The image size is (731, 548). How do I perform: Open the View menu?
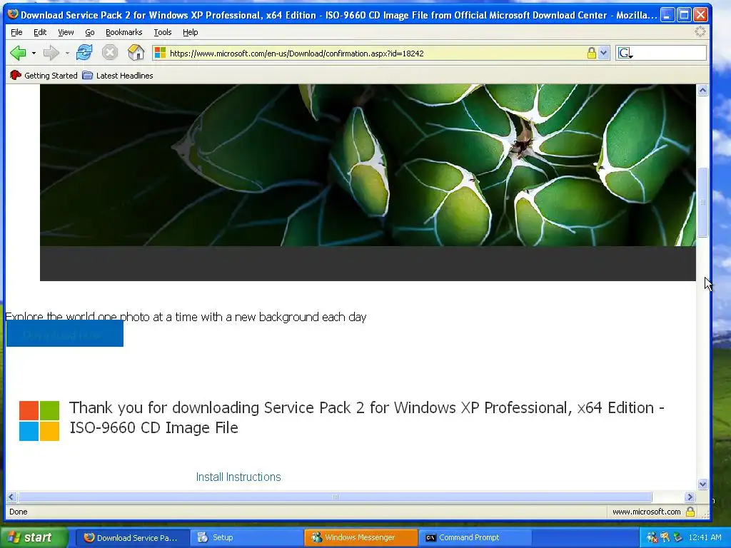pyautogui.click(x=66, y=32)
